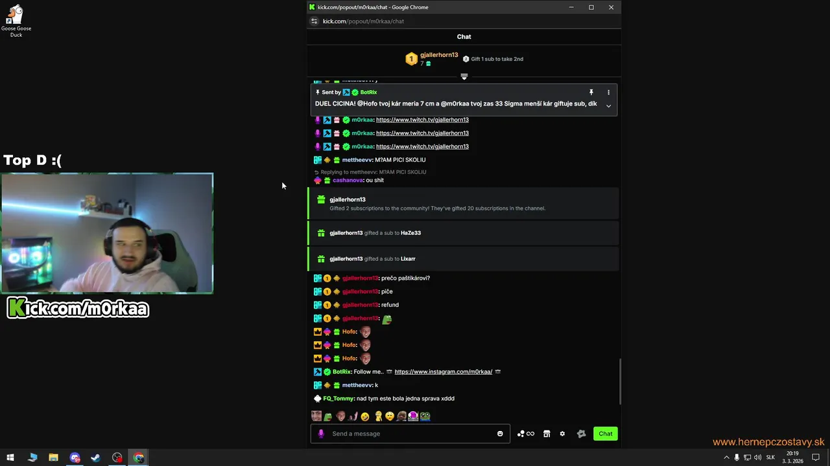The width and height of the screenshot is (830, 466).
Task: Click 'Gift 1 sub to take 2nd'
Action: (497, 59)
